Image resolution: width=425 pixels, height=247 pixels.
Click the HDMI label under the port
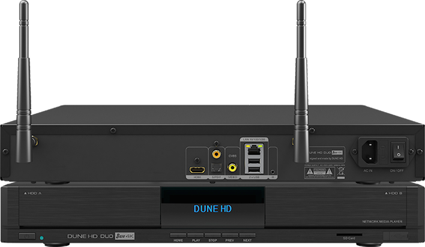[x=197, y=177]
